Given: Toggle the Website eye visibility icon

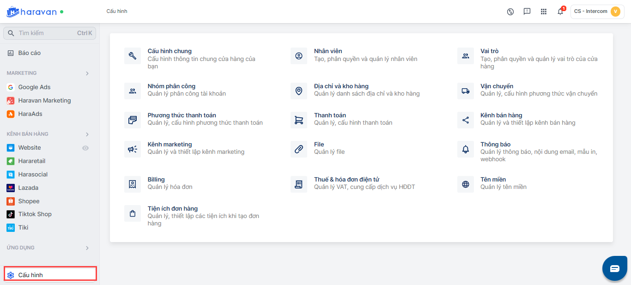Looking at the screenshot, I should pyautogui.click(x=85, y=148).
